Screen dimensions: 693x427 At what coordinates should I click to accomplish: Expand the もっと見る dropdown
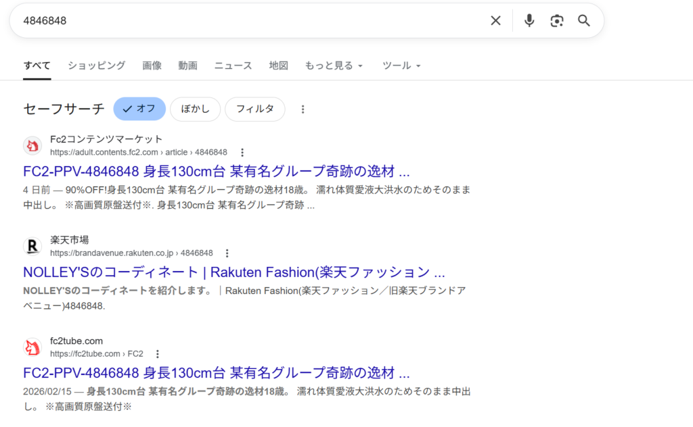pyautogui.click(x=334, y=66)
